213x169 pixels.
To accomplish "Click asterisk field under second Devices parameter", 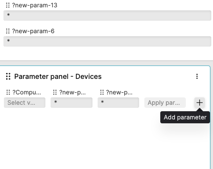I will tap(71, 103).
